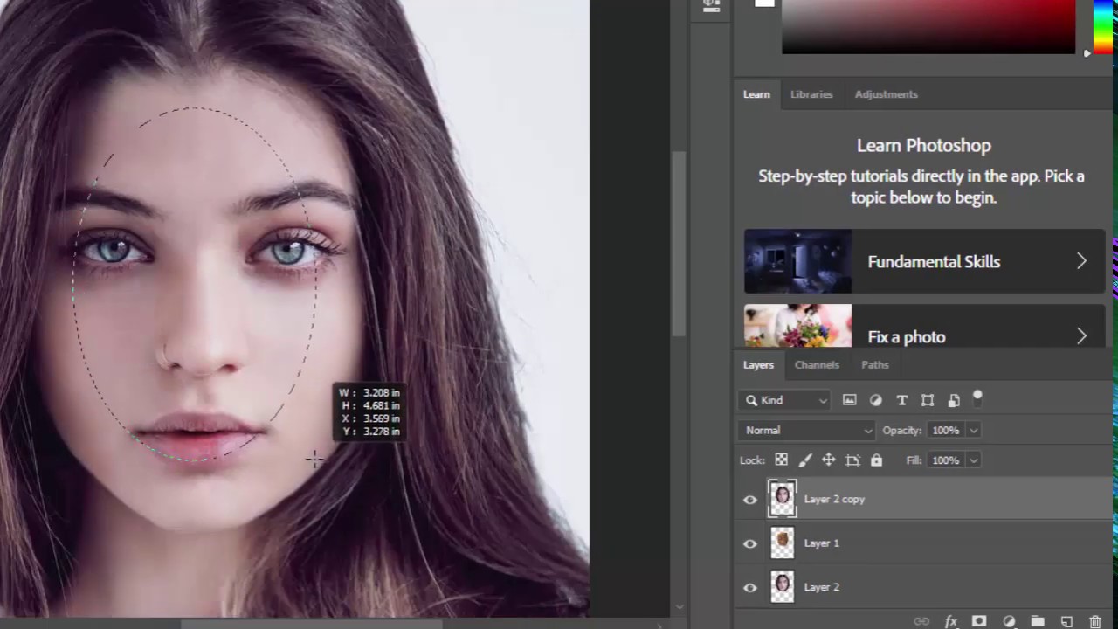Expand the Opacity slider dropdown arrow
Screen dimensions: 1118x629
(x=973, y=430)
